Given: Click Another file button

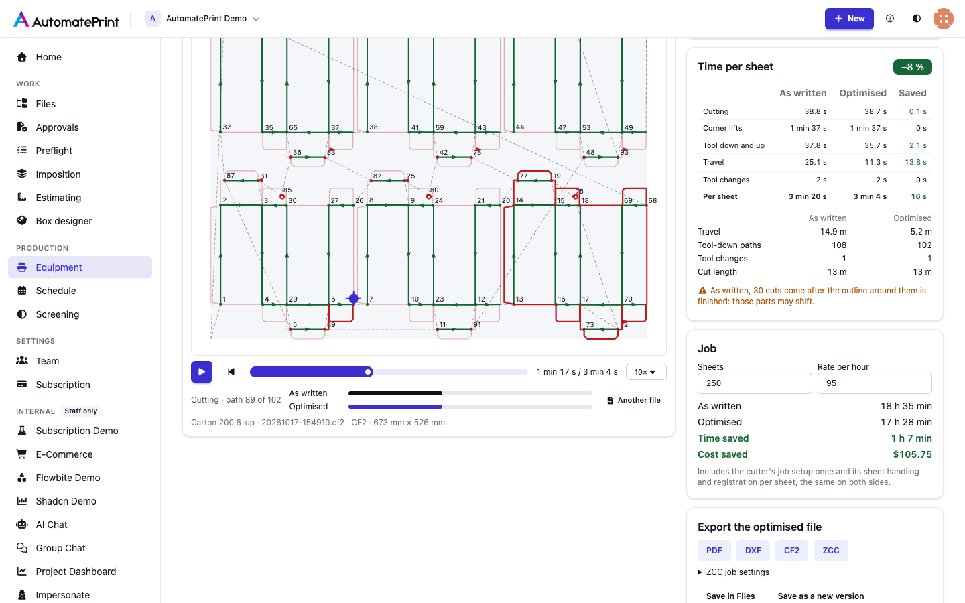Looking at the screenshot, I should 634,400.
